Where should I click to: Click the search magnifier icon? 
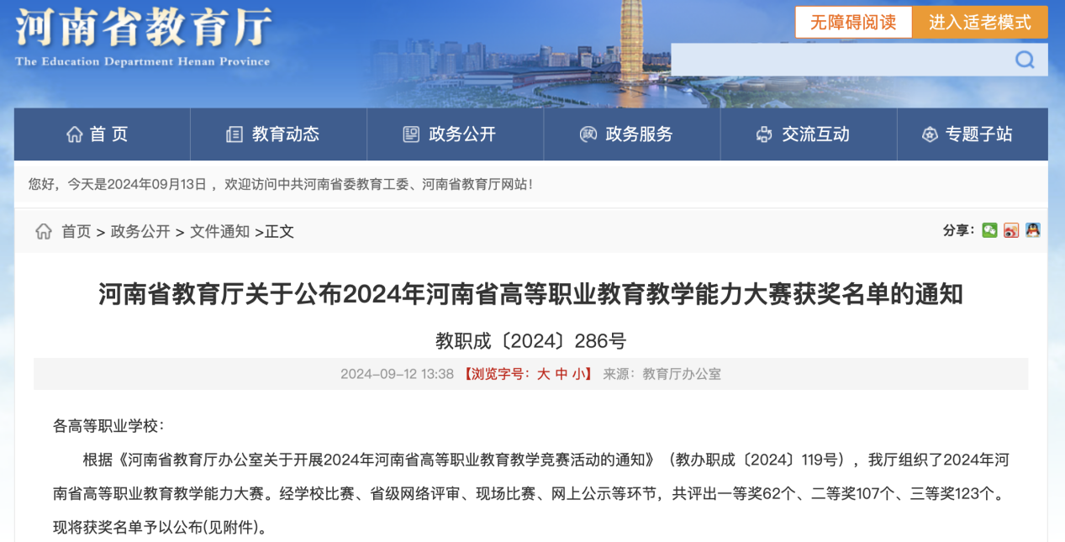tap(1025, 60)
